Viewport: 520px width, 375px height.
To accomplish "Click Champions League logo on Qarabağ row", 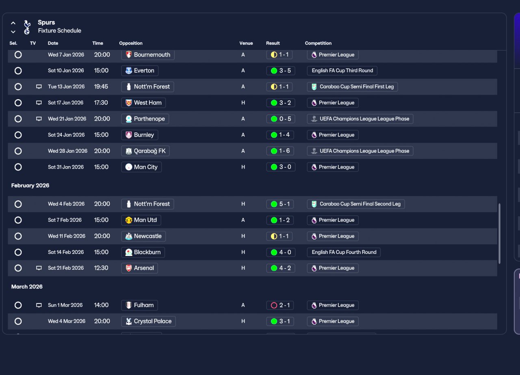I will click(314, 151).
